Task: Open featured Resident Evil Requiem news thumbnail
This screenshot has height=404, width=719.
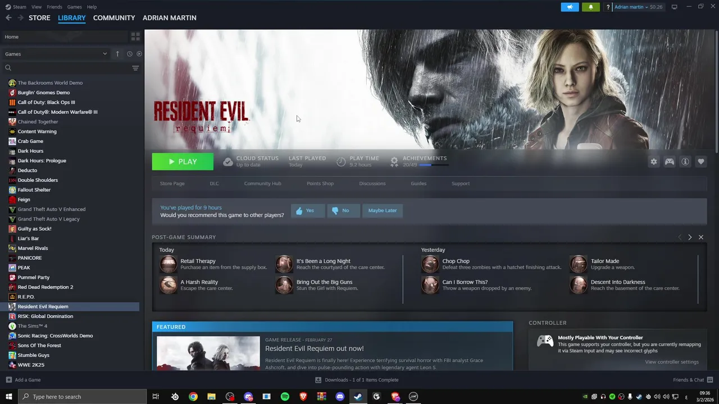Action: pyautogui.click(x=208, y=353)
